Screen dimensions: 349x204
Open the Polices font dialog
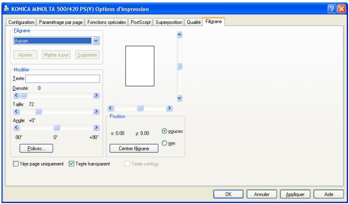click(36, 148)
